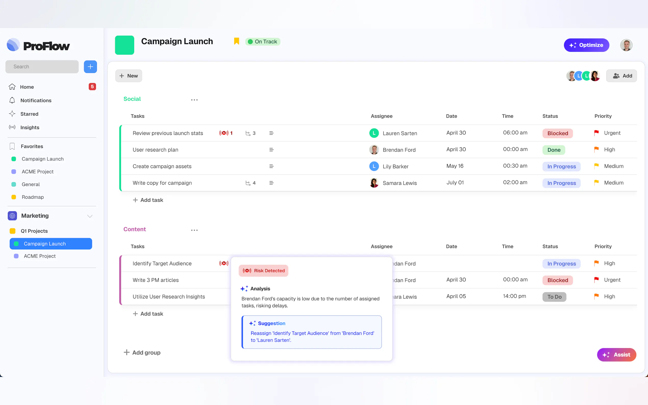Change In Progress status on Create campaign assets
Screen dimensions: 648x405
(561, 166)
